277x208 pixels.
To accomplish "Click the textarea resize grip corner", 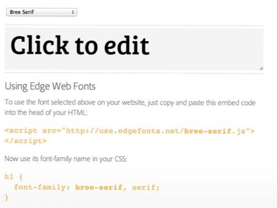I will [261, 68].
